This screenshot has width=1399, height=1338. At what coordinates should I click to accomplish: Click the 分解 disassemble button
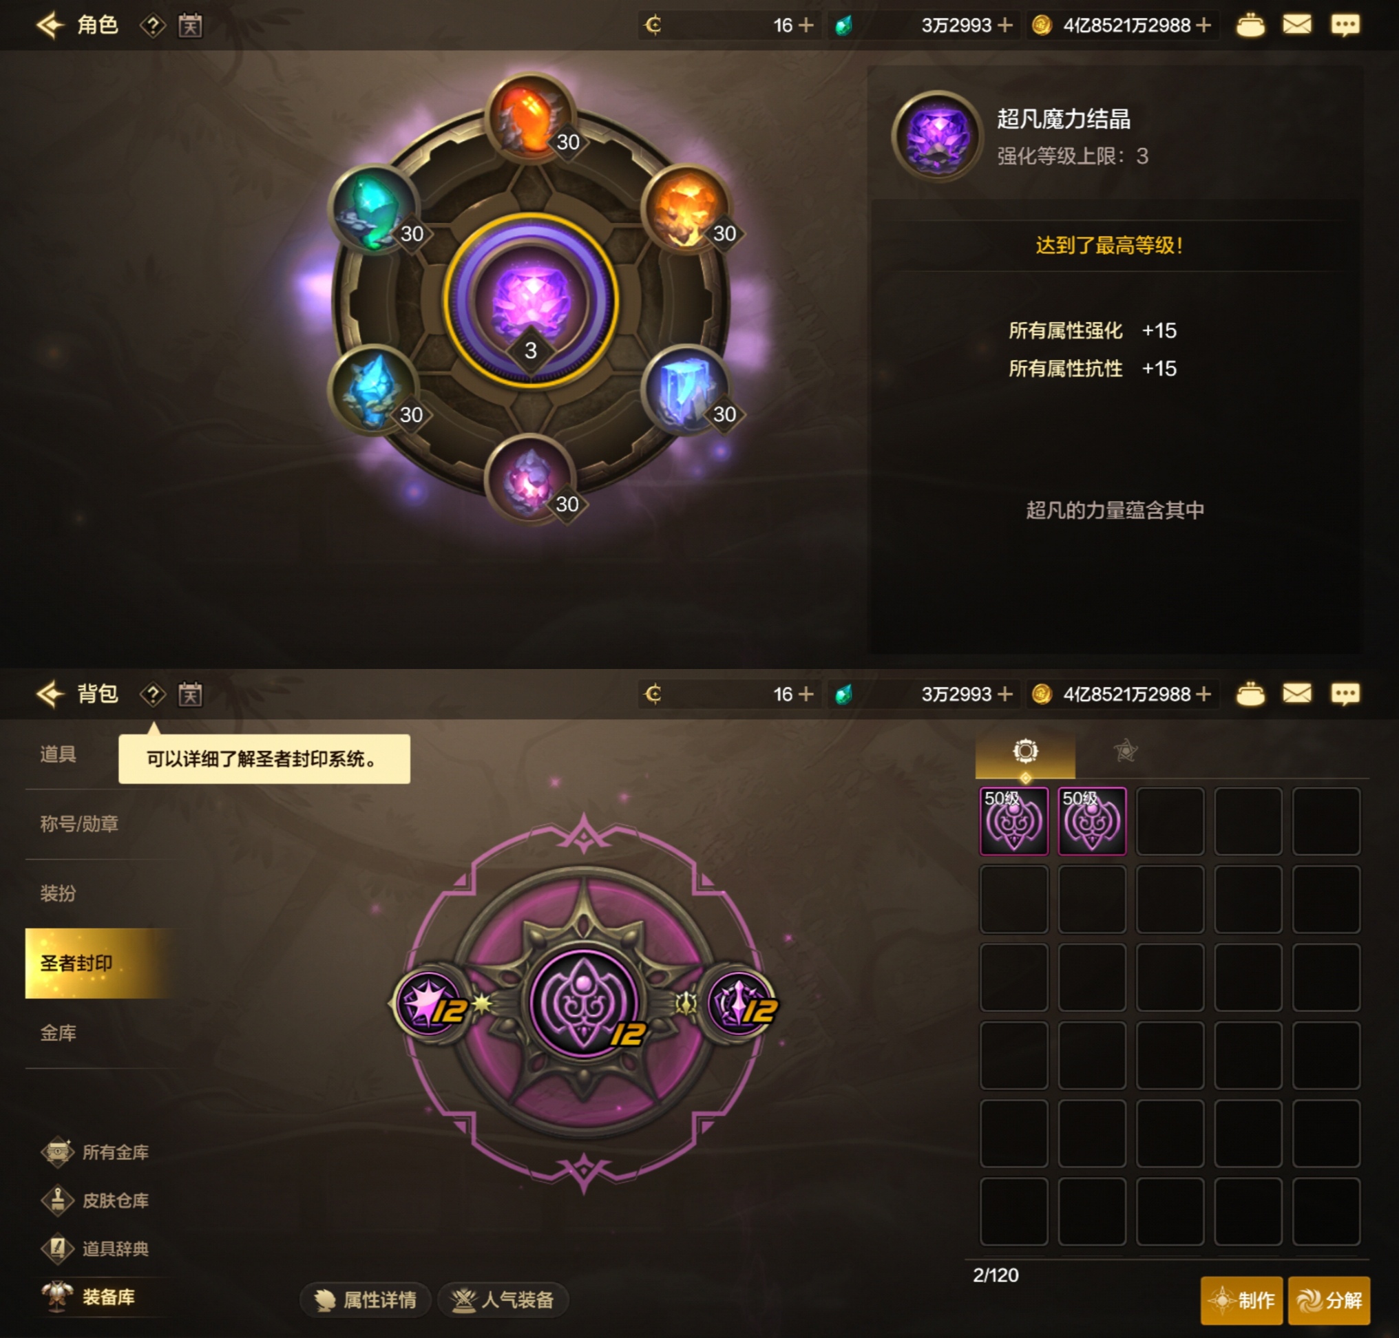(1329, 1299)
